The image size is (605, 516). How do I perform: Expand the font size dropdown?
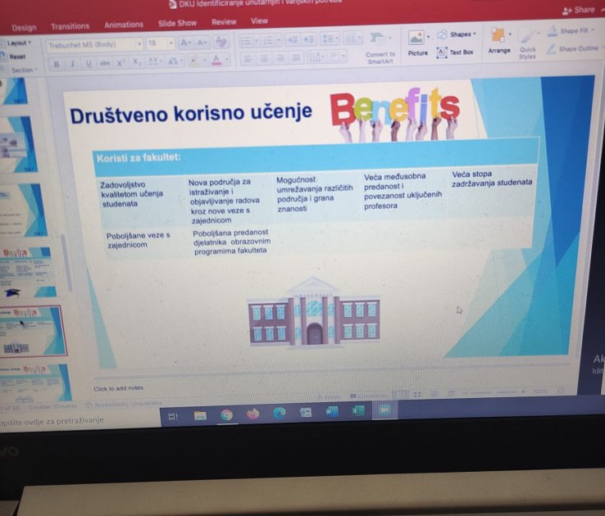[x=171, y=43]
